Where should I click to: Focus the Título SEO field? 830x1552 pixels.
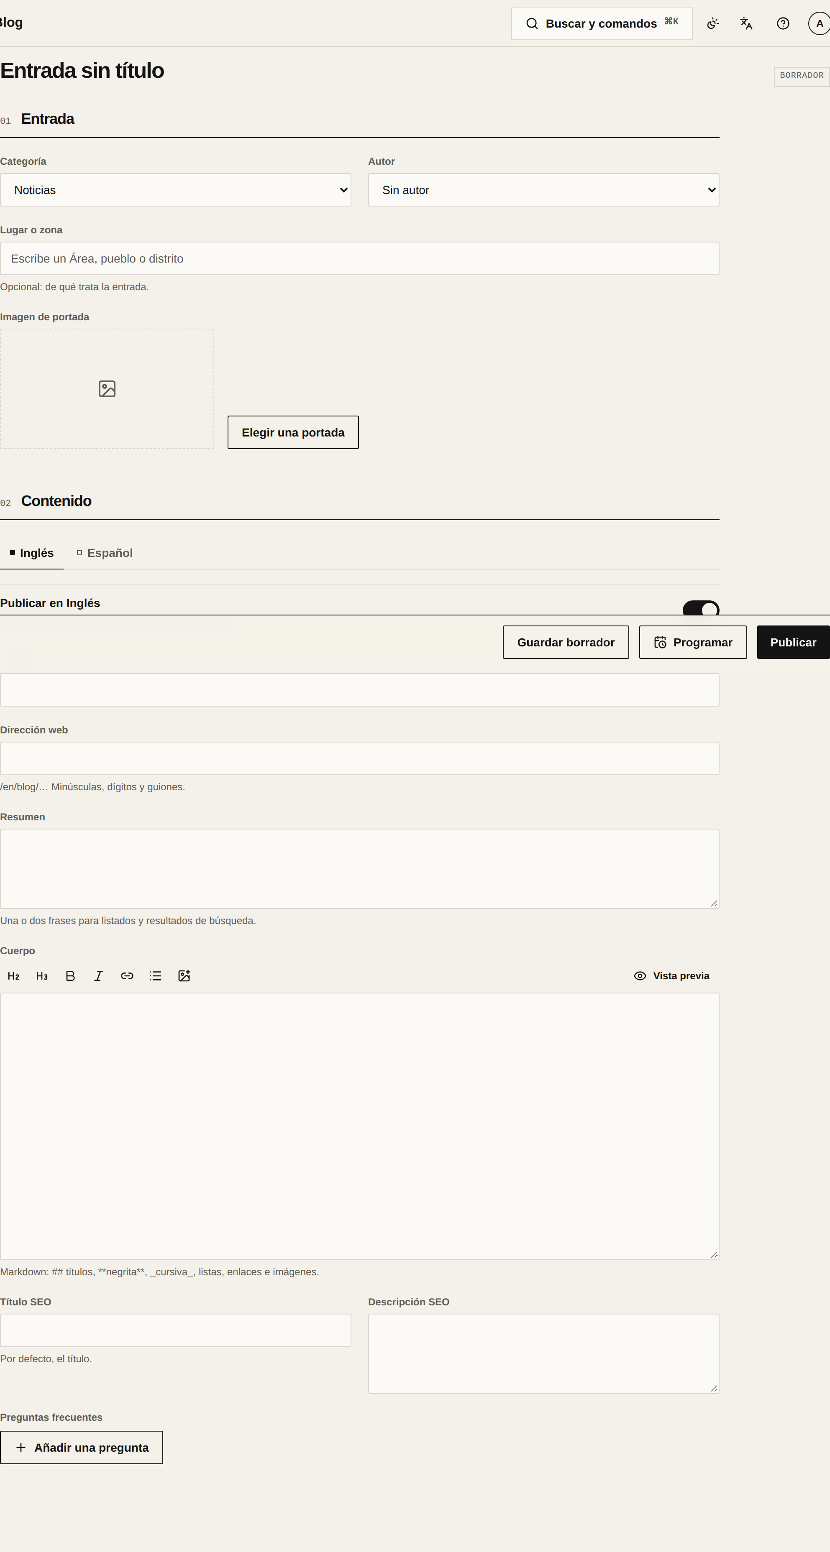click(175, 1330)
